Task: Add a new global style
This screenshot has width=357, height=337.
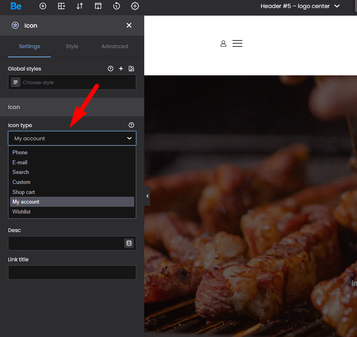Action: tap(121, 69)
